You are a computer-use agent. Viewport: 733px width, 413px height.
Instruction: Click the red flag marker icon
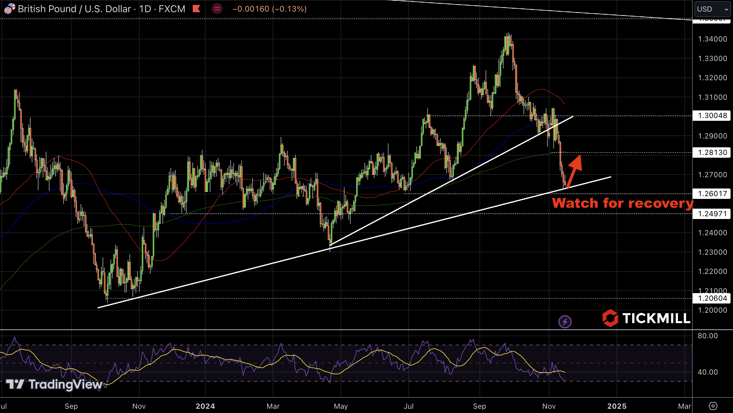click(x=196, y=9)
